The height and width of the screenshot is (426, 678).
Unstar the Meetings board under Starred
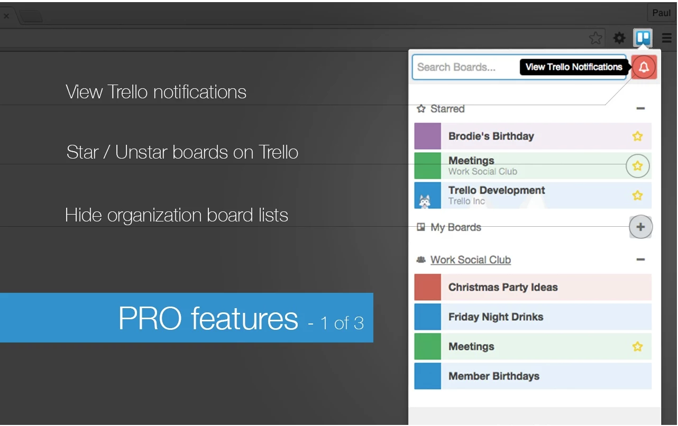click(637, 165)
